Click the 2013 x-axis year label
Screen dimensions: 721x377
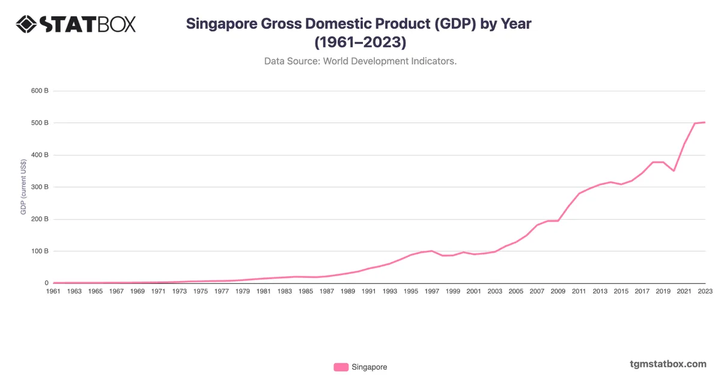pos(600,291)
